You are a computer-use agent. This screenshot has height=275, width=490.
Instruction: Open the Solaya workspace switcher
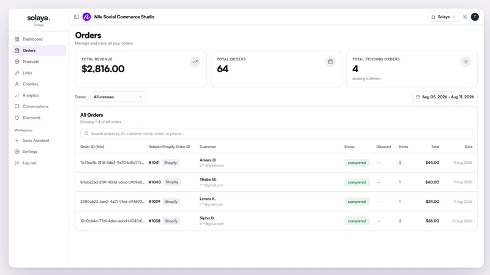443,17
